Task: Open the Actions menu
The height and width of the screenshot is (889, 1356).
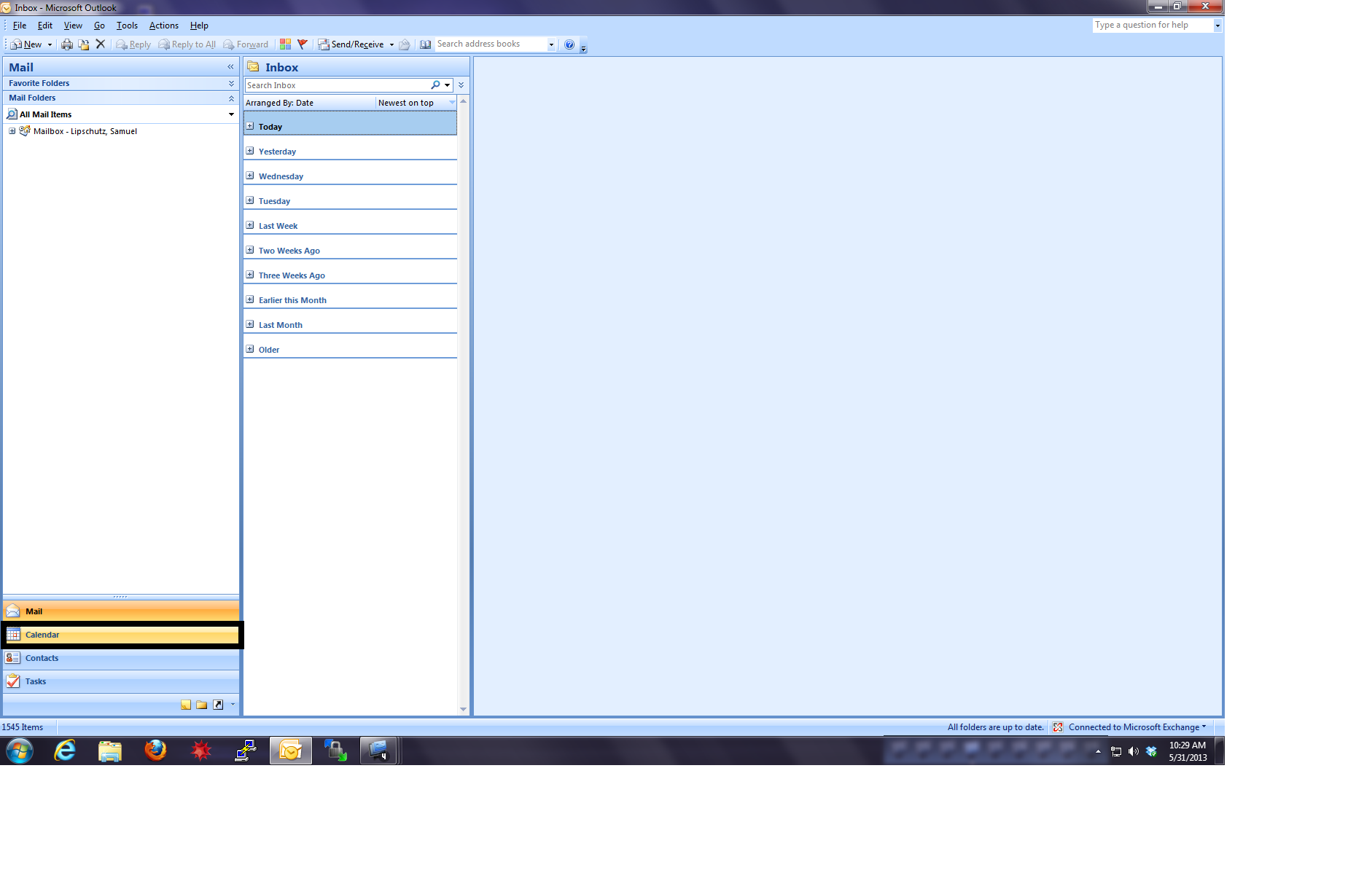Action: pyautogui.click(x=163, y=26)
